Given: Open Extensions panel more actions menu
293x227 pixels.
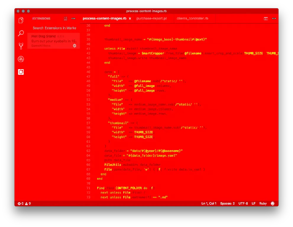Looking at the screenshot, I should [x=73, y=19].
